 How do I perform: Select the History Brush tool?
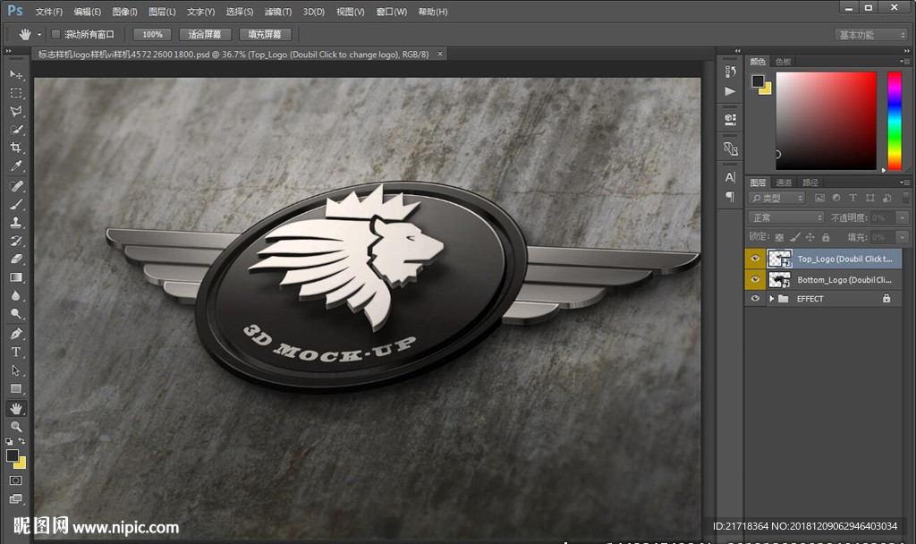click(16, 241)
